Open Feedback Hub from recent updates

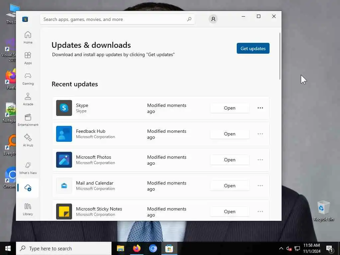pos(230,134)
